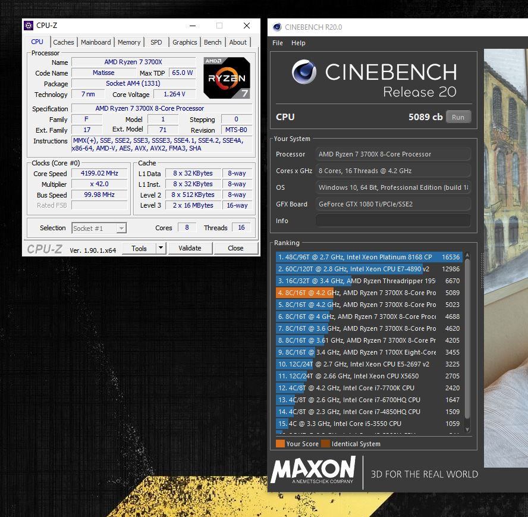The height and width of the screenshot is (517, 528).
Task: Open the Graphics tab in CPU-Z
Action: click(184, 42)
